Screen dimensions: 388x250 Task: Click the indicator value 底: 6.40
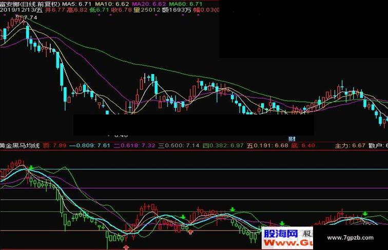point(303,146)
